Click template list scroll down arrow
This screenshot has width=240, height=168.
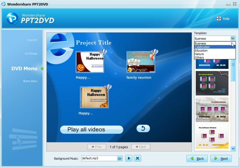(233, 149)
